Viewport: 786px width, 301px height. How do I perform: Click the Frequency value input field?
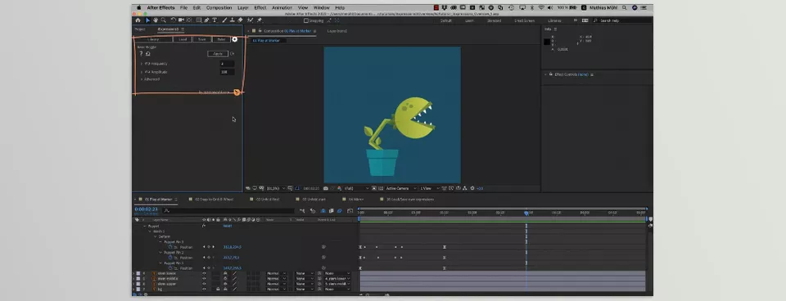tap(227, 64)
